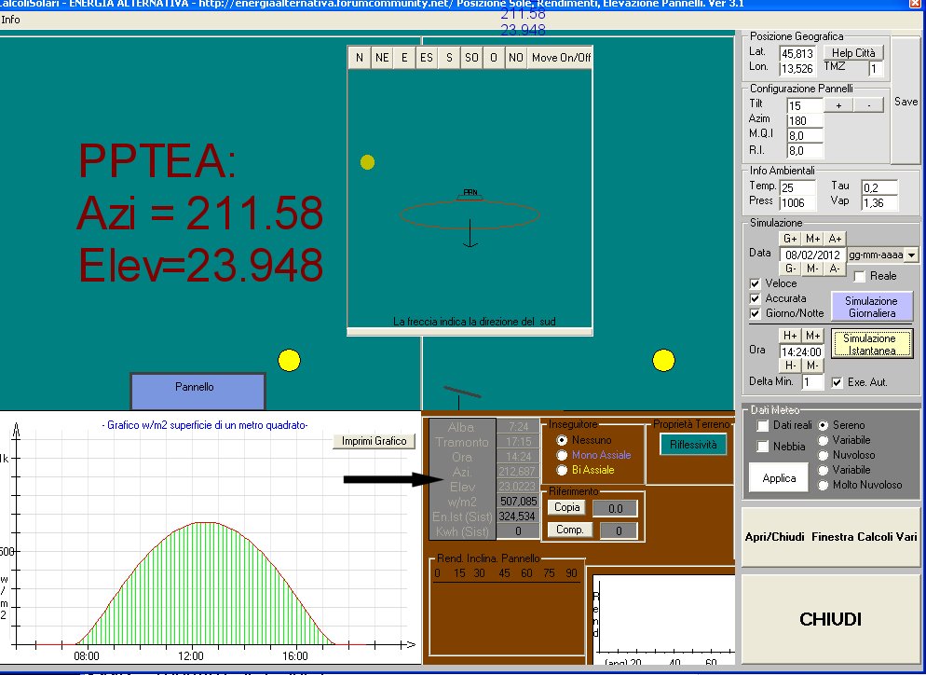
Task: Click the Tau input field
Action: (x=879, y=188)
